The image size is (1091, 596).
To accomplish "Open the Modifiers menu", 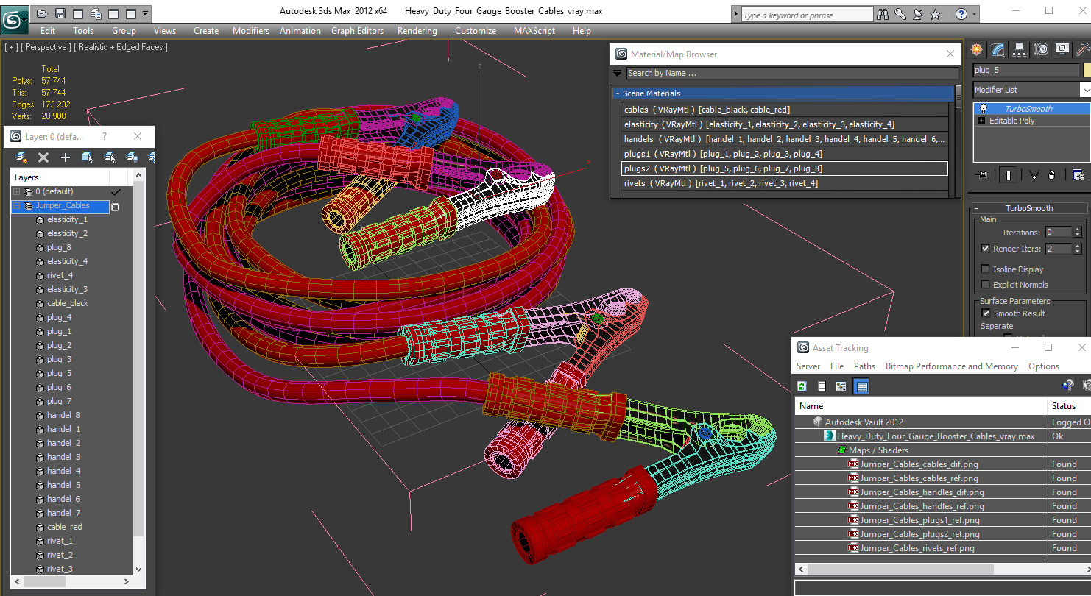I will click(251, 31).
